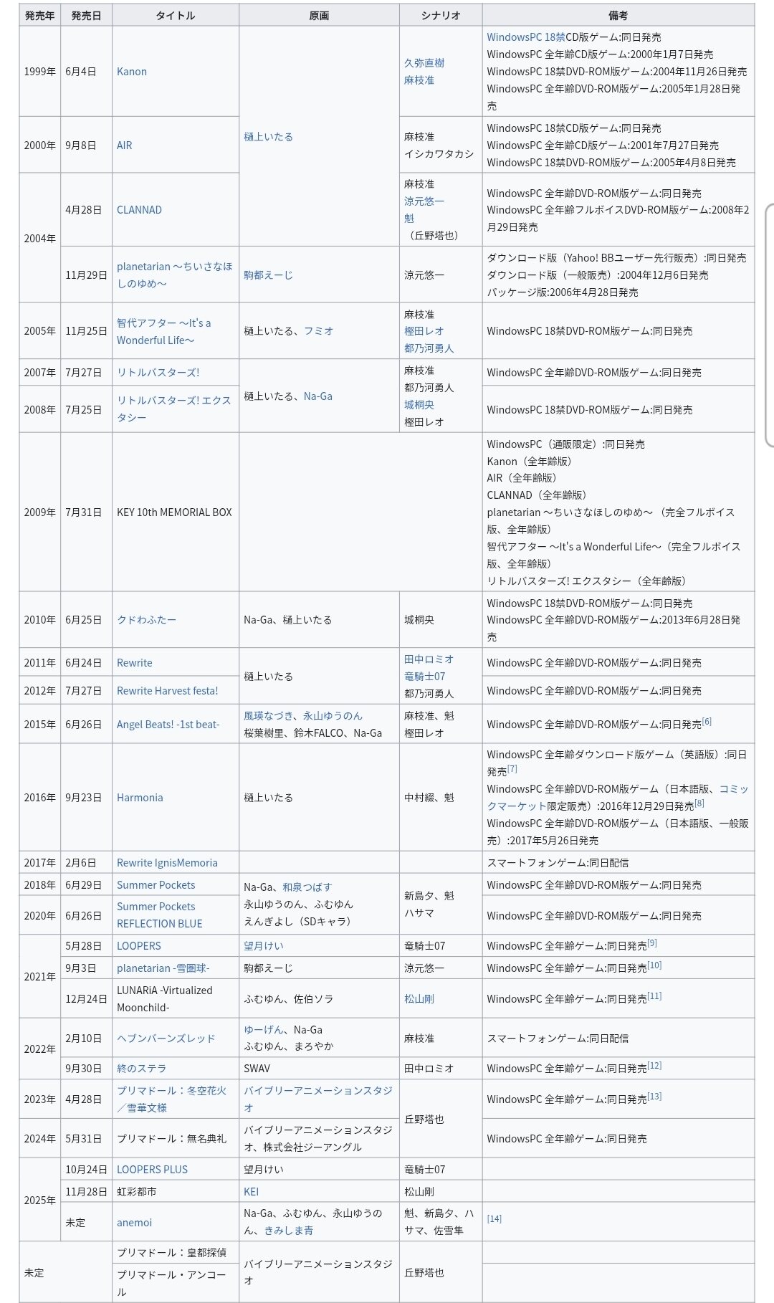Open the クドわふたー title link
The width and height of the screenshot is (774, 1303).
pyautogui.click(x=146, y=620)
